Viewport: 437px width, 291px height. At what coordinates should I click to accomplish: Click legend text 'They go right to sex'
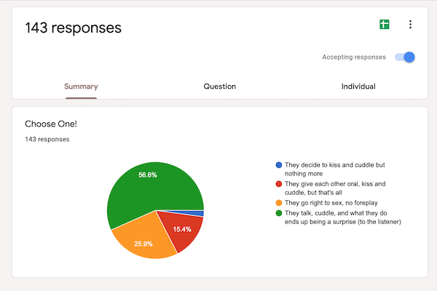pyautogui.click(x=331, y=203)
